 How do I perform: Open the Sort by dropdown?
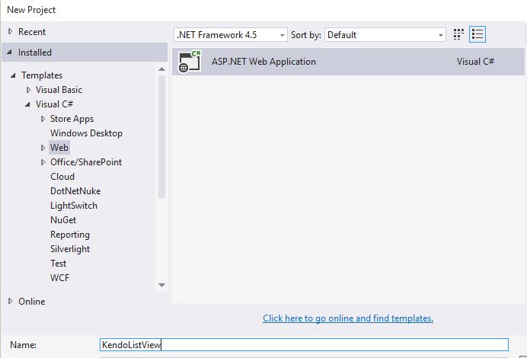[385, 35]
